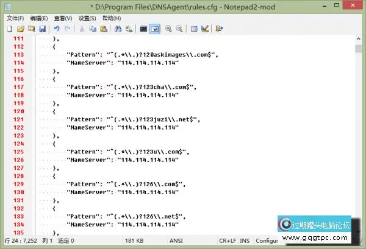Click the '列 1' column status entry
This screenshot has width=366, height=249.
(48, 240)
